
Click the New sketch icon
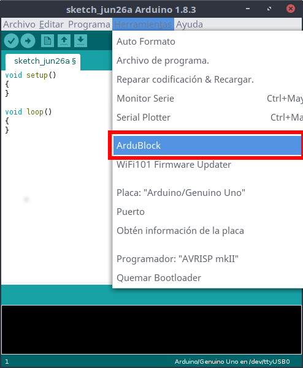47,41
